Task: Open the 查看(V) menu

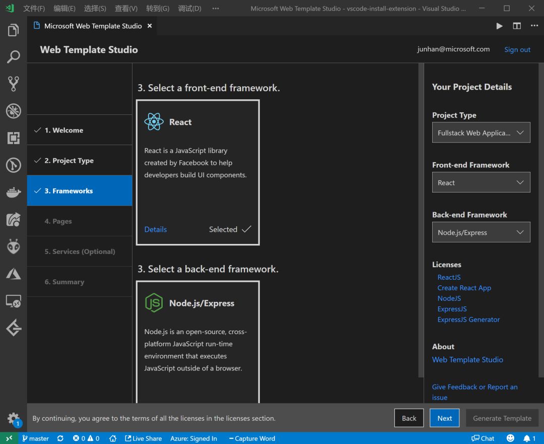Action: point(126,9)
